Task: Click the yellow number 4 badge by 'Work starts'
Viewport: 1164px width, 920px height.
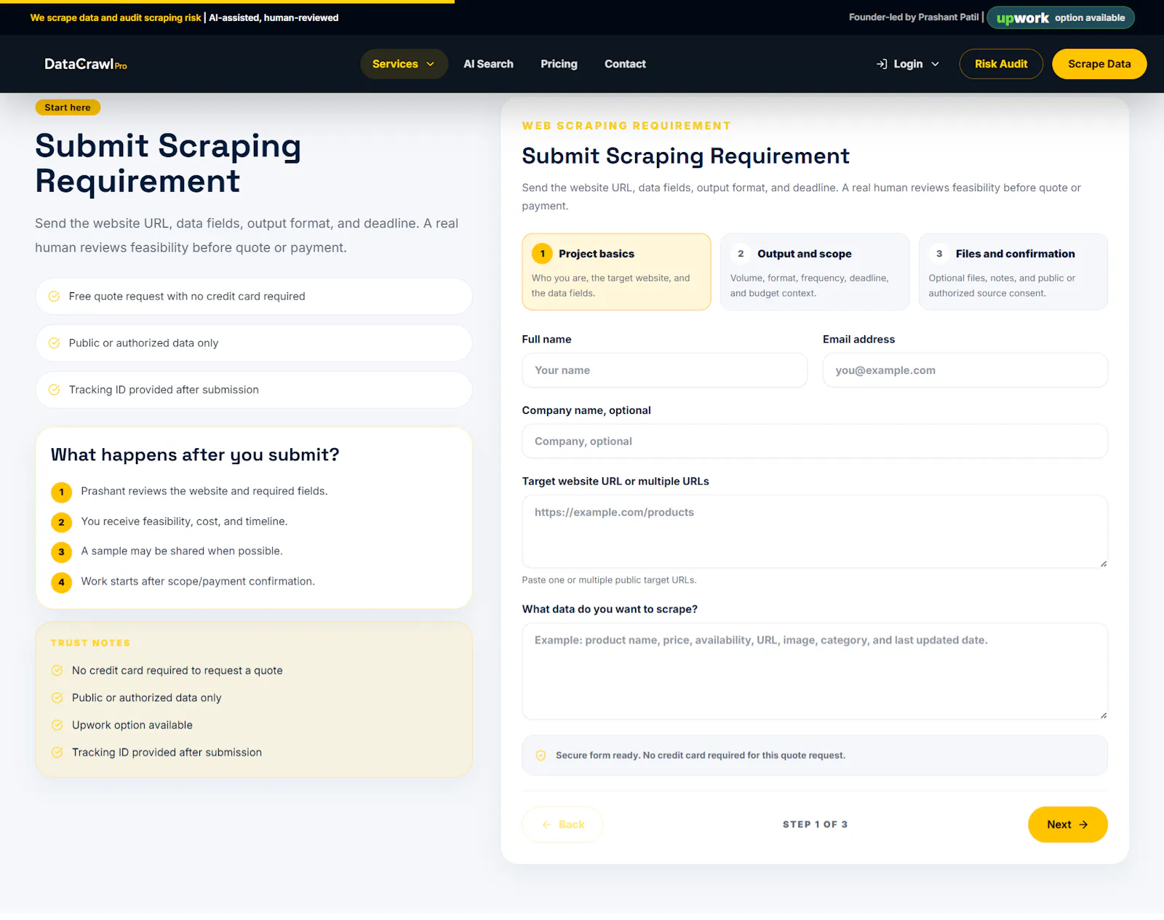Action: coord(61,583)
